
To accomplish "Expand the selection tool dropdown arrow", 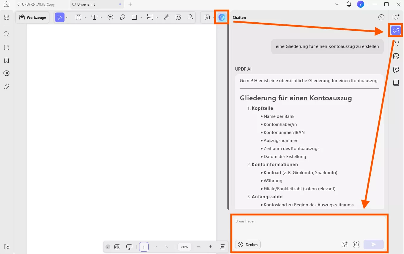I will (67, 17).
